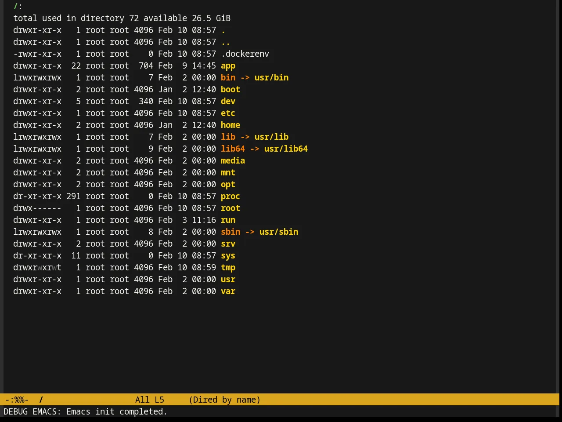Click the '-:%%-' status indicator in mode line
Image resolution: width=562 pixels, height=422 pixels.
click(17, 400)
